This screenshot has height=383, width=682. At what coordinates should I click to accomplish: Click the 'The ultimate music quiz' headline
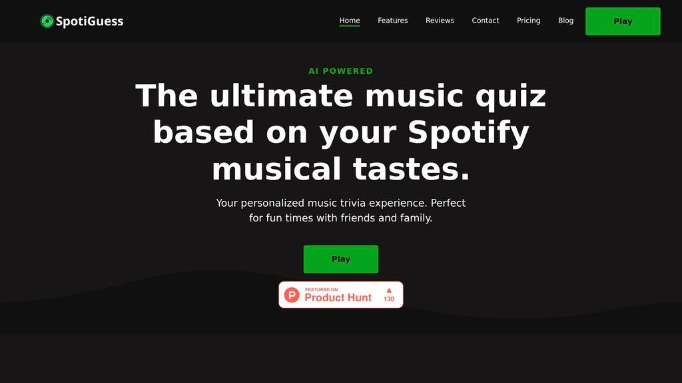(x=341, y=96)
